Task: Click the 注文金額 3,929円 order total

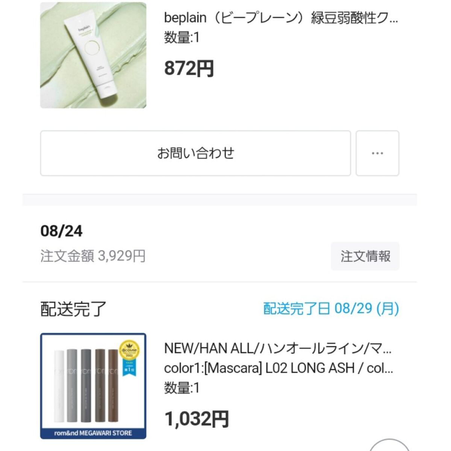Action: 93,256
